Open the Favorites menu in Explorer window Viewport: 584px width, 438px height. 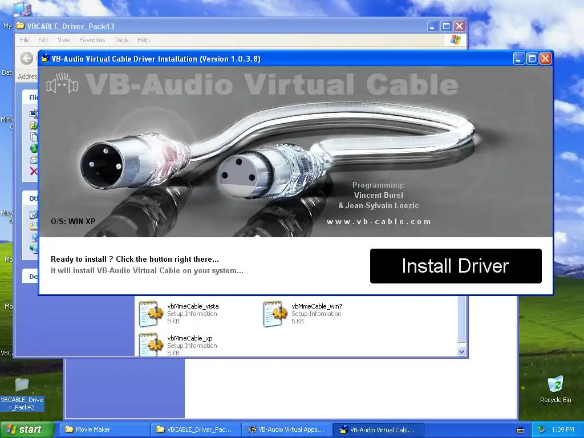point(92,40)
